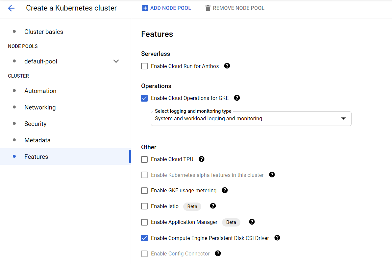Click the Serverless section heading

point(156,54)
